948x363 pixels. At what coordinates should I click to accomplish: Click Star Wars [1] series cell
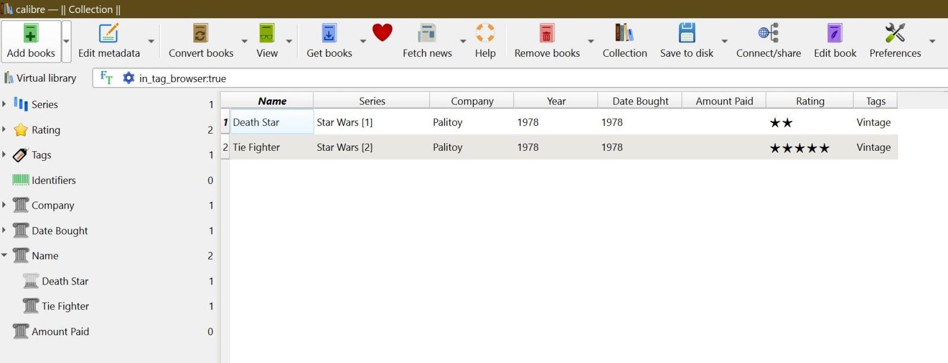coord(371,122)
